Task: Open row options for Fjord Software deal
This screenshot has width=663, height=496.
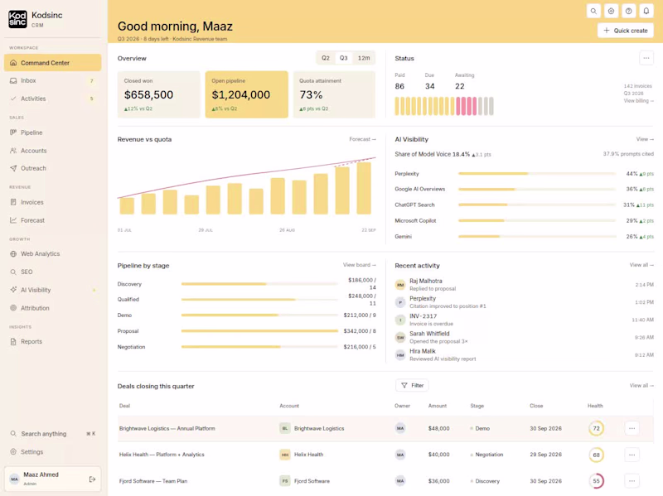Action: [x=632, y=481]
